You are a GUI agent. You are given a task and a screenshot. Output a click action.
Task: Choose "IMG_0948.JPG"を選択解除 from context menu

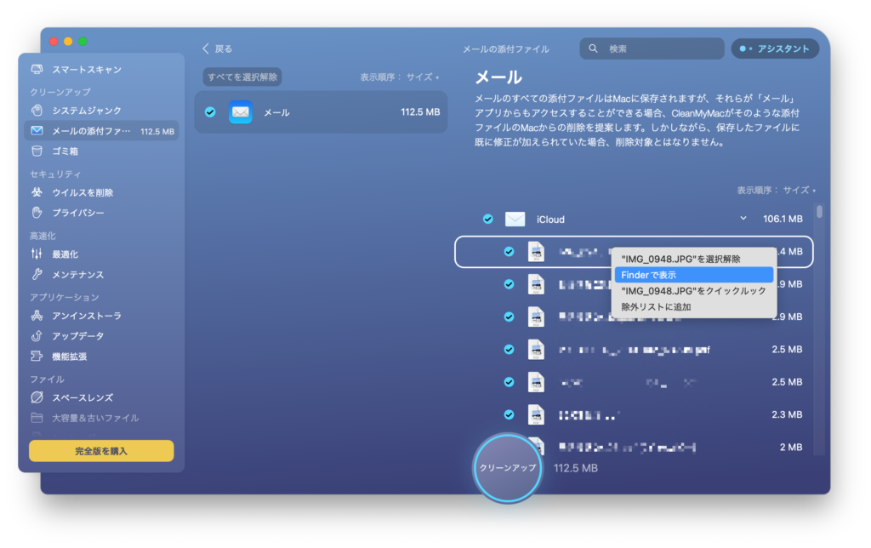[x=693, y=259]
